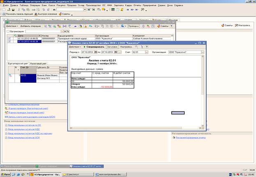Open the Дата column sort dropdown in journal
This screenshot has height=177, width=256.
[39, 36]
